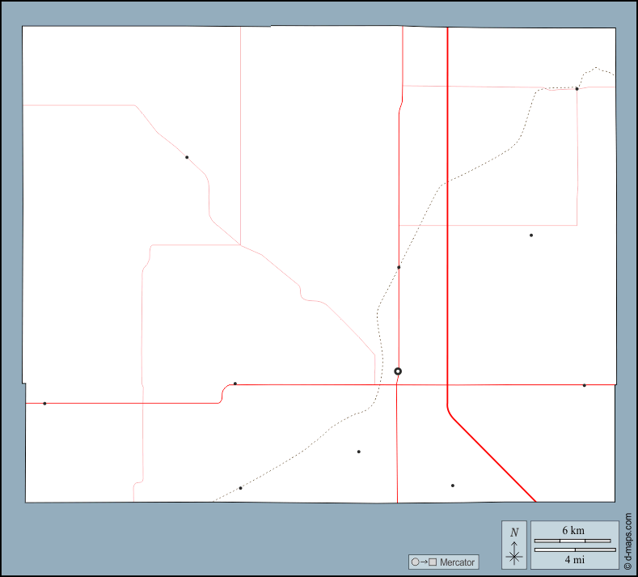Click the town dot on the northwest diagonal road
The width and height of the screenshot is (638, 577).
coord(187,157)
